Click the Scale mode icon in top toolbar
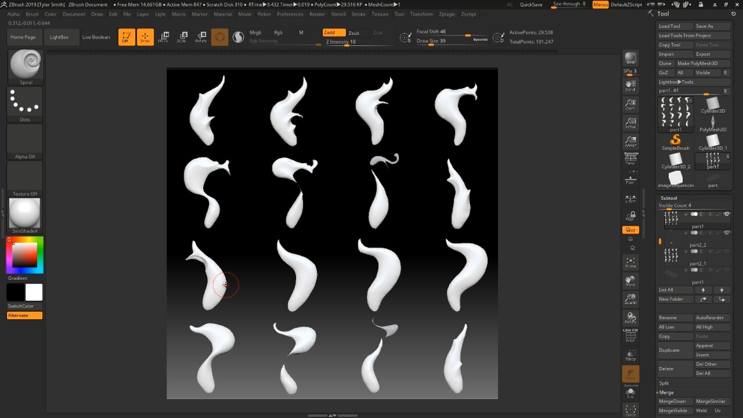 pos(182,37)
